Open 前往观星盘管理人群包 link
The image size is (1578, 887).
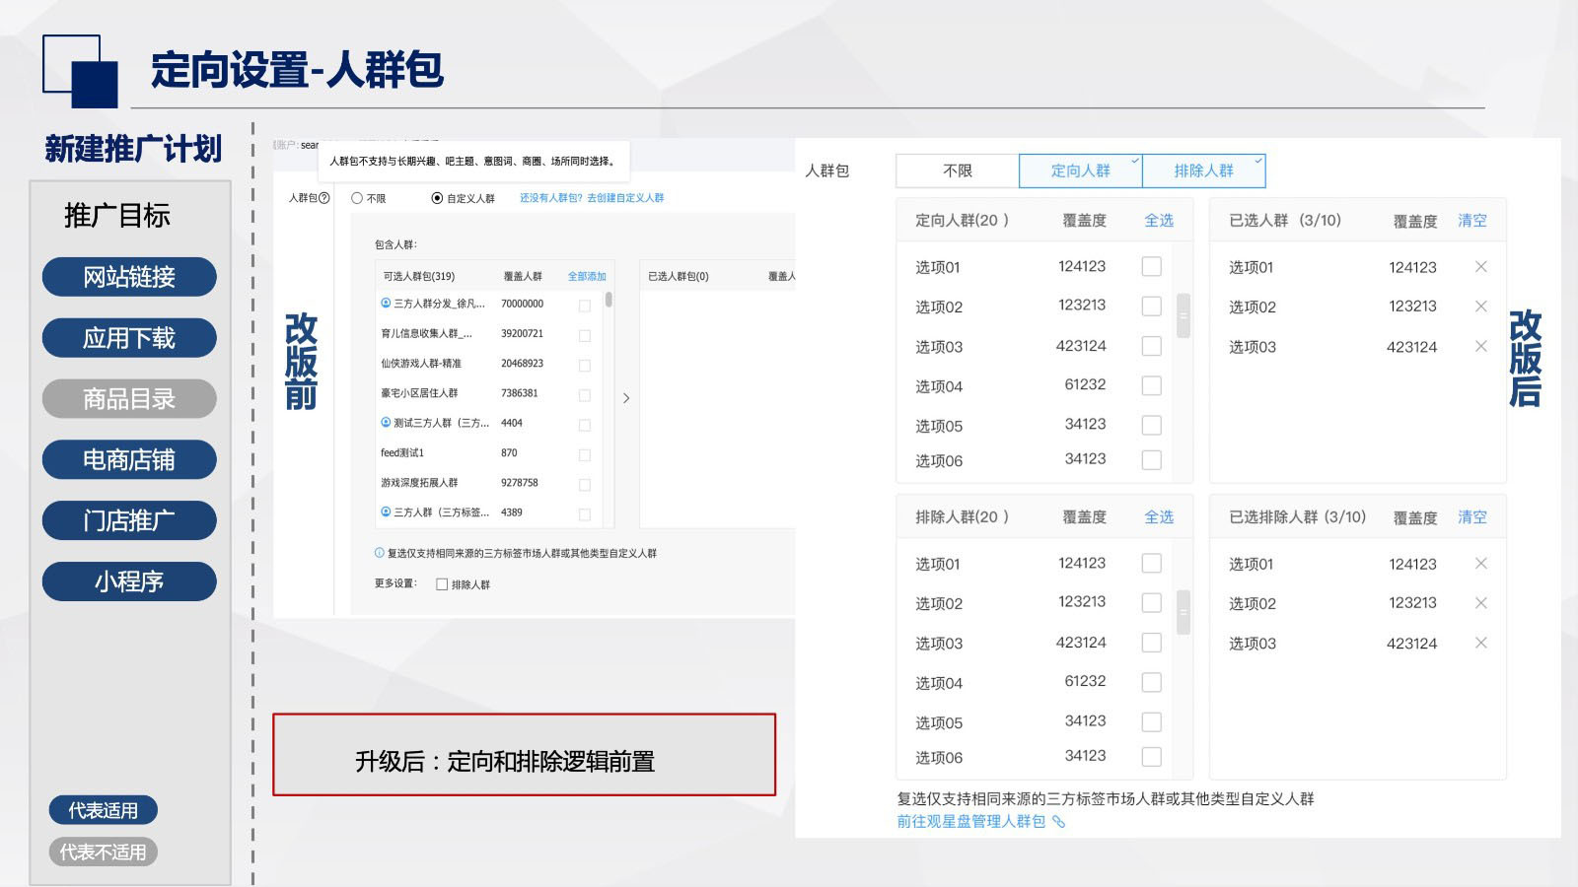point(970,822)
